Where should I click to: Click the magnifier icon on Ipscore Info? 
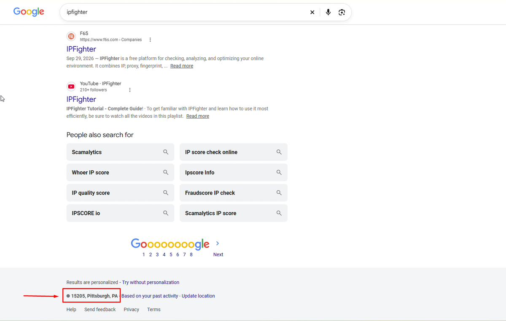[x=279, y=172]
